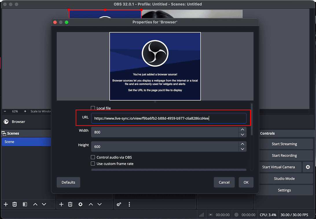Click the OK button

[246, 182]
